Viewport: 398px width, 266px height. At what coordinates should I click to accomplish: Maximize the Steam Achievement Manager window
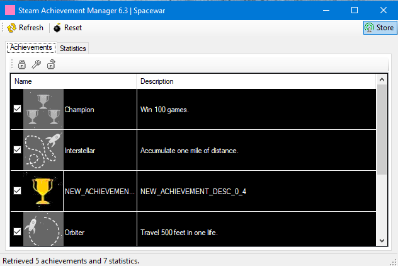(355, 11)
